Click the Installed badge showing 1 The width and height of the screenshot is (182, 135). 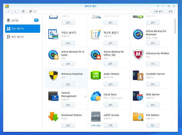36,20
